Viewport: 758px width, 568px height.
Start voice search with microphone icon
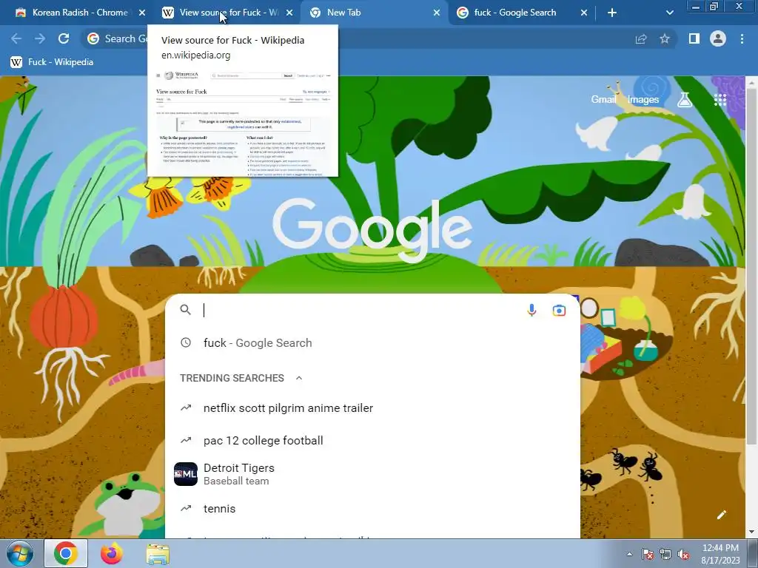pyautogui.click(x=531, y=310)
